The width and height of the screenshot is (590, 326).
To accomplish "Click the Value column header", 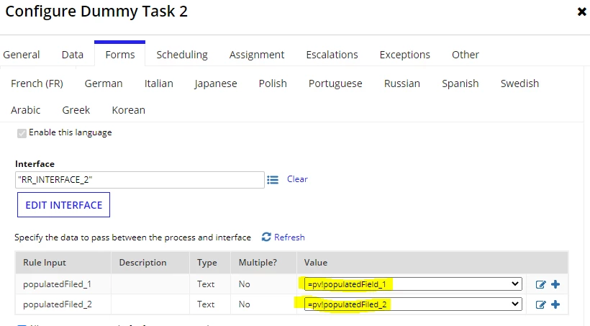I will click(x=432, y=263).
